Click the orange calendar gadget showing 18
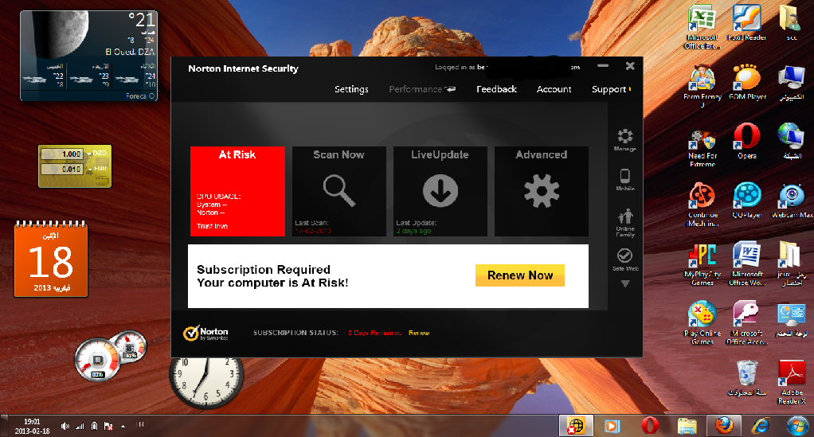Viewport: 814px width, 437px height. tap(51, 259)
